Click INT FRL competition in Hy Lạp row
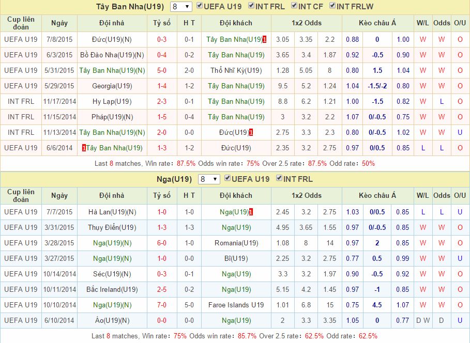Screen dimensions: 470x343 click(21, 102)
